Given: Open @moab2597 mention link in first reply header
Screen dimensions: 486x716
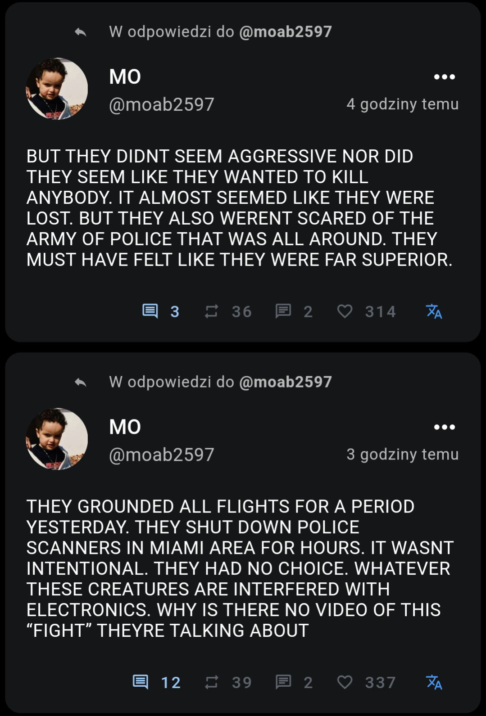Looking at the screenshot, I should 286,32.
